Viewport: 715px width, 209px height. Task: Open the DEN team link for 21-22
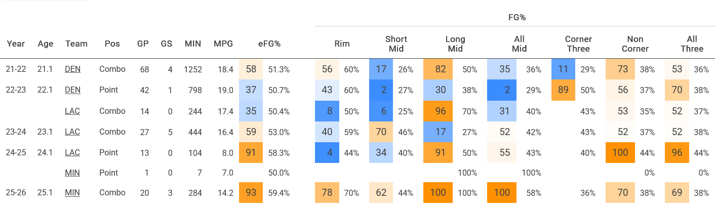tap(72, 69)
